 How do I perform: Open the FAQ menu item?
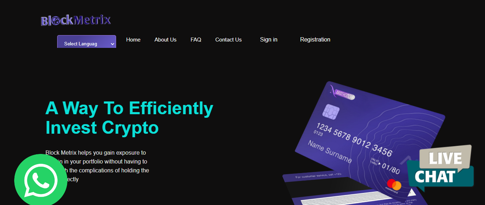(196, 40)
